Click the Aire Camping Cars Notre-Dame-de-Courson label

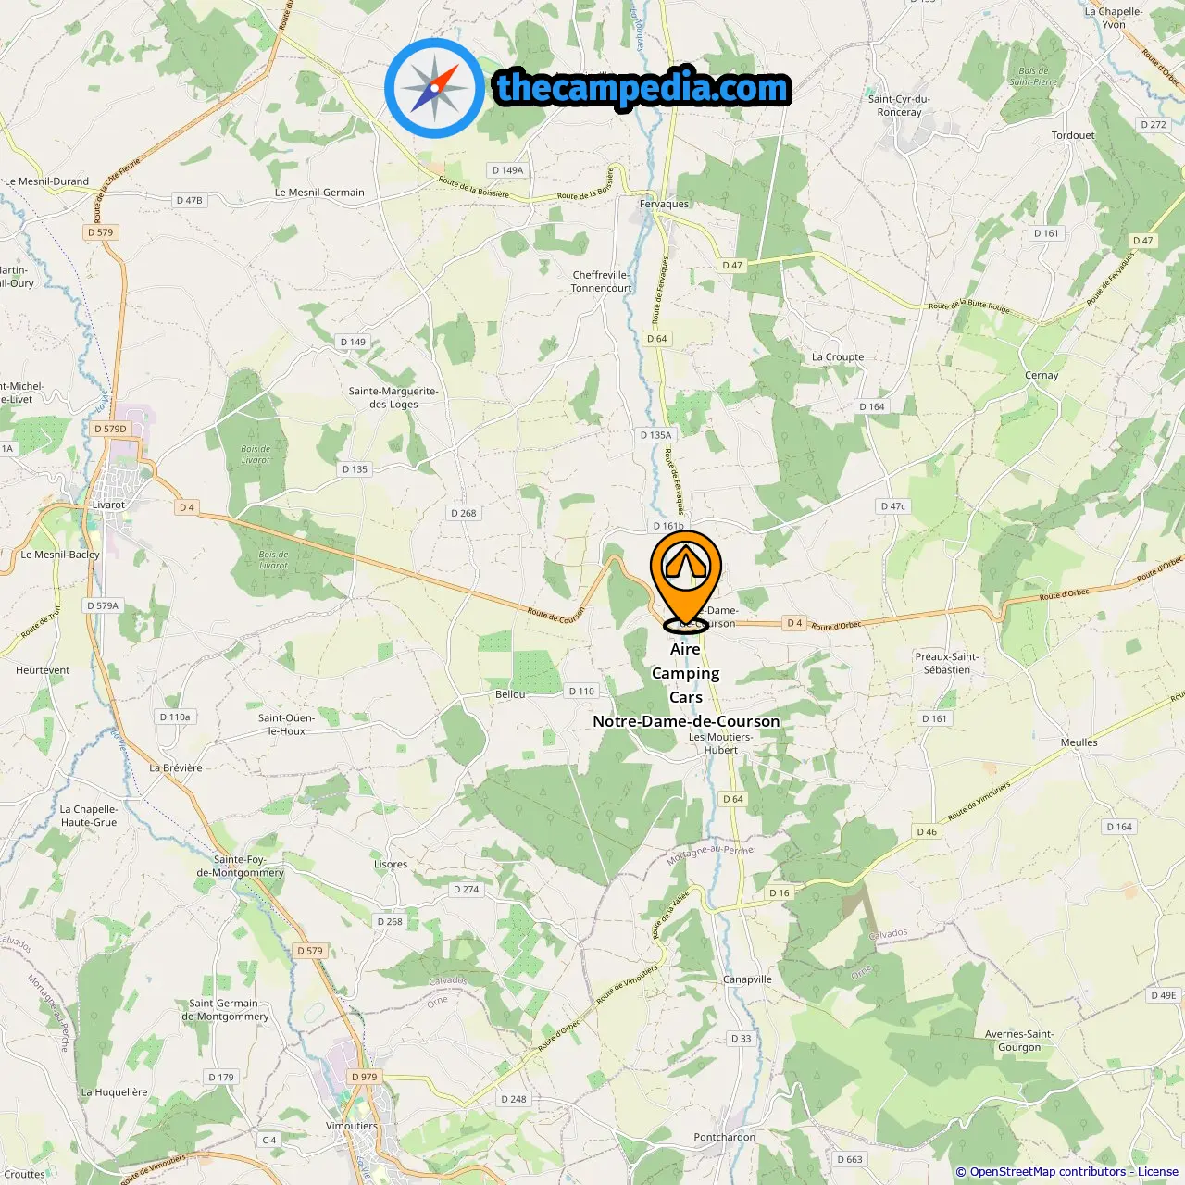pos(686,685)
